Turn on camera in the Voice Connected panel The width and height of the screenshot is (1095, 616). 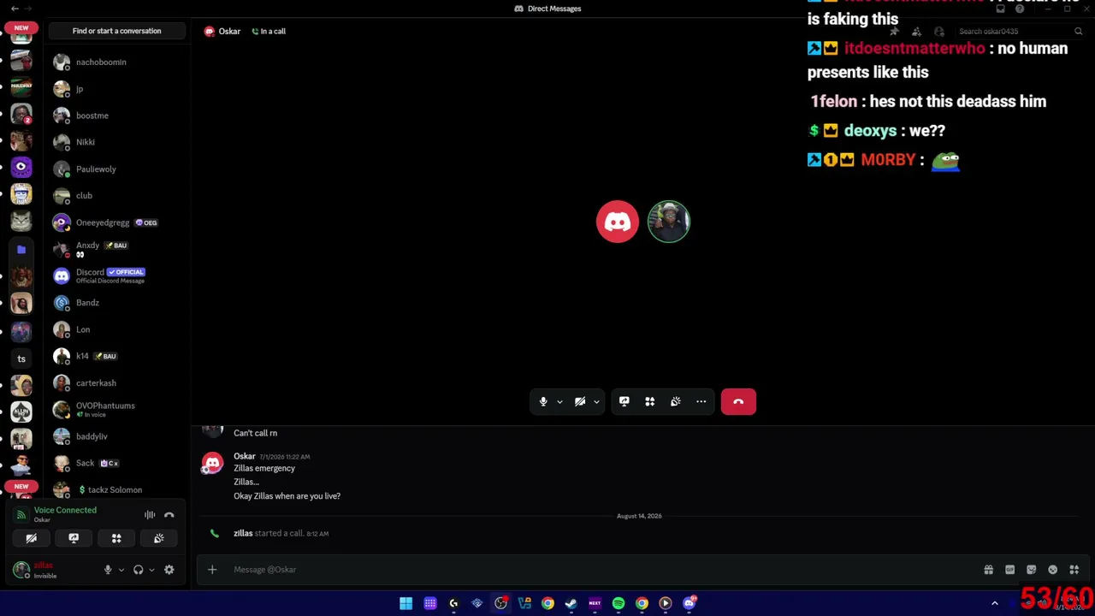[x=31, y=538]
